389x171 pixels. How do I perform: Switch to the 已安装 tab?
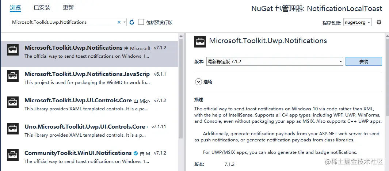coord(42,7)
